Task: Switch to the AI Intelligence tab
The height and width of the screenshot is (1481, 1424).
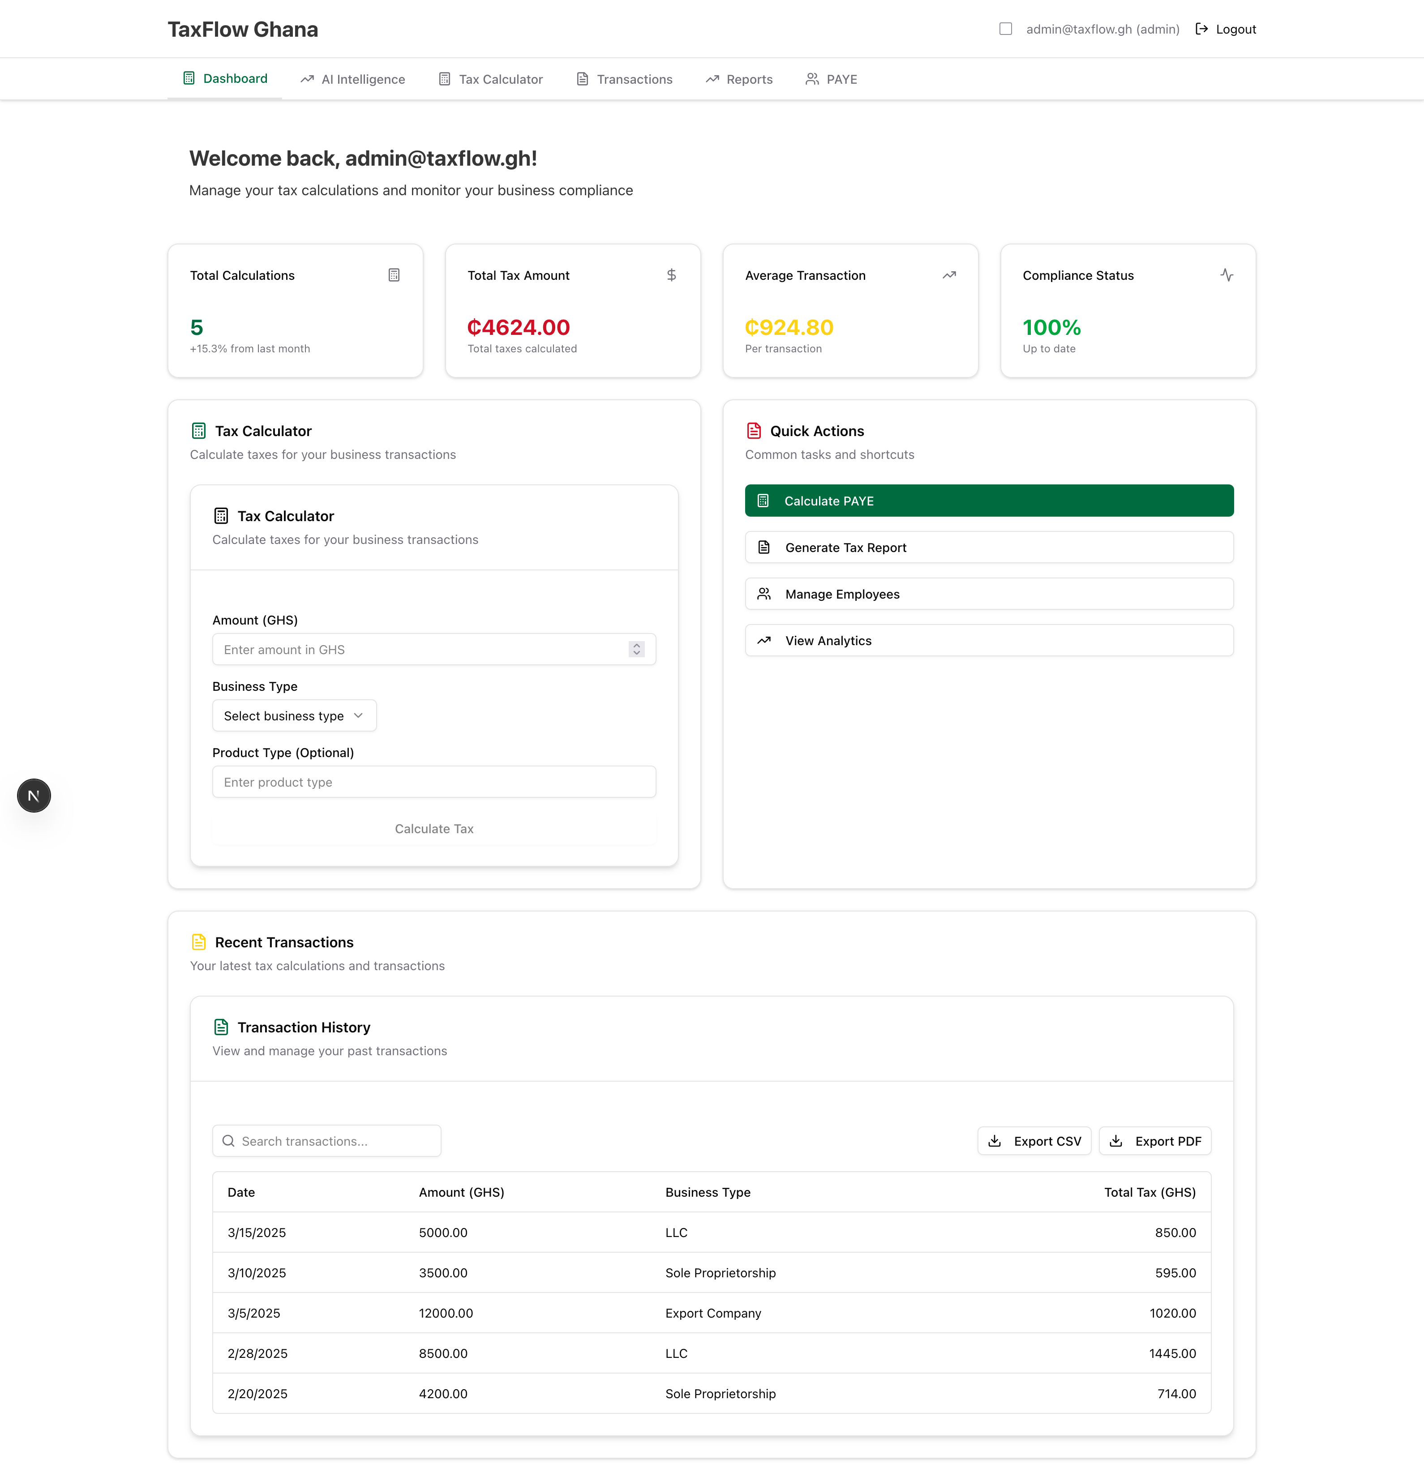Action: click(x=353, y=79)
